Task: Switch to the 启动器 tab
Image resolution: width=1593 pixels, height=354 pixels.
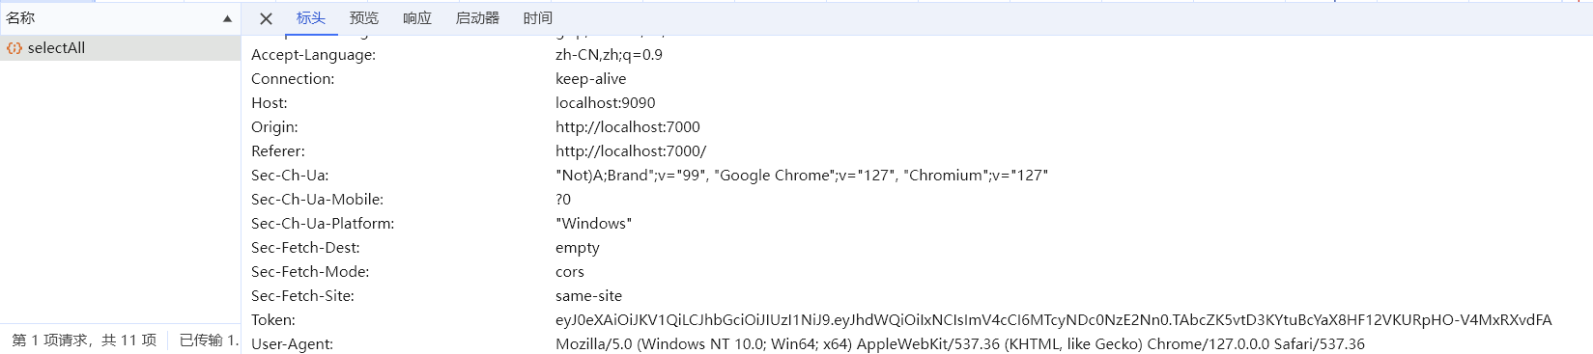Action: point(477,18)
